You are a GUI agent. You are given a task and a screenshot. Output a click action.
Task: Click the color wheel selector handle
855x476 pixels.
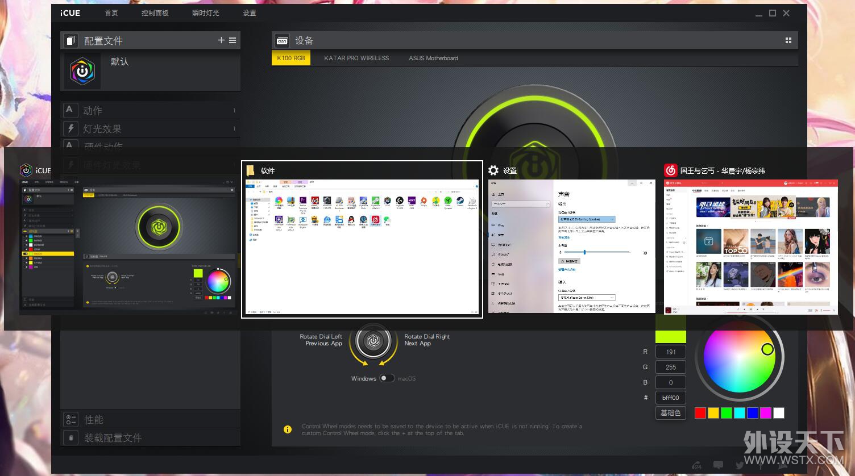click(x=767, y=349)
